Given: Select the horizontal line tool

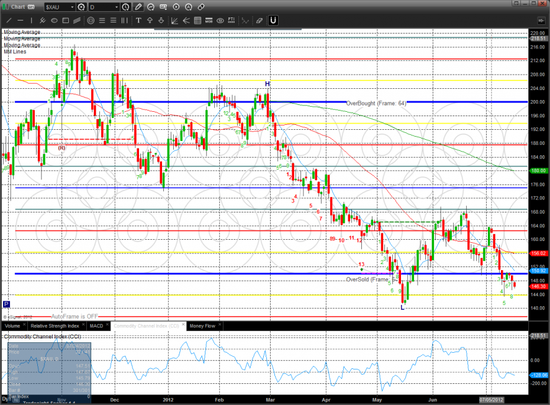Looking at the screenshot, I should pos(20,20).
